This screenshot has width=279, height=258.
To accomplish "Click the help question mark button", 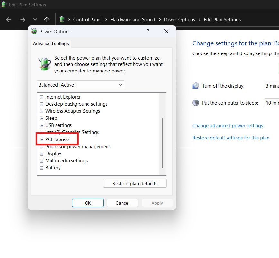I will coord(148,31).
